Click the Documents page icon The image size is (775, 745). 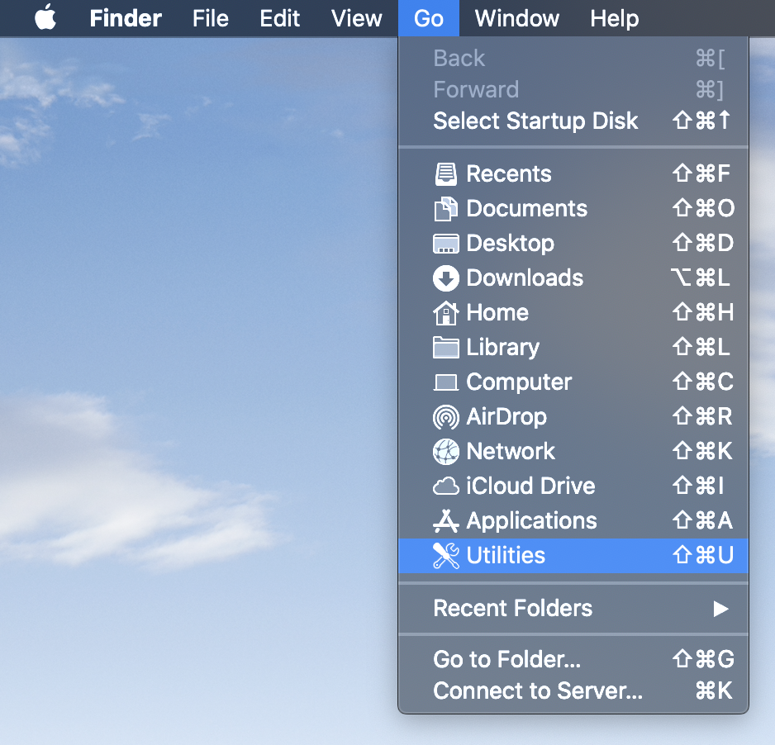point(445,209)
